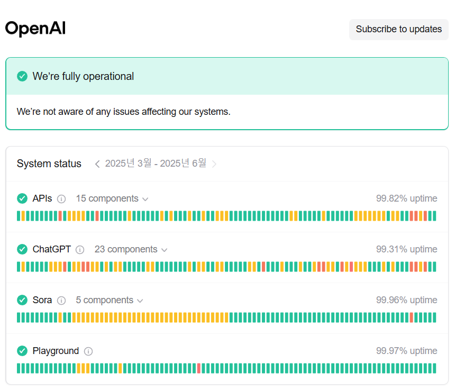Click the 99.97% uptime text for Playground
Screen dimensions: 455x390
[406, 351]
